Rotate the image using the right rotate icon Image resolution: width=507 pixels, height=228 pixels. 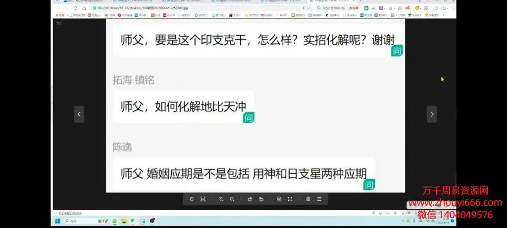pos(261,199)
